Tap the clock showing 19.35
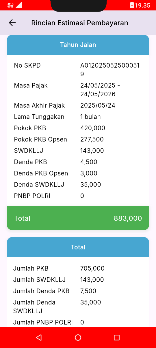This screenshot has width=156, height=348. click(x=143, y=5)
